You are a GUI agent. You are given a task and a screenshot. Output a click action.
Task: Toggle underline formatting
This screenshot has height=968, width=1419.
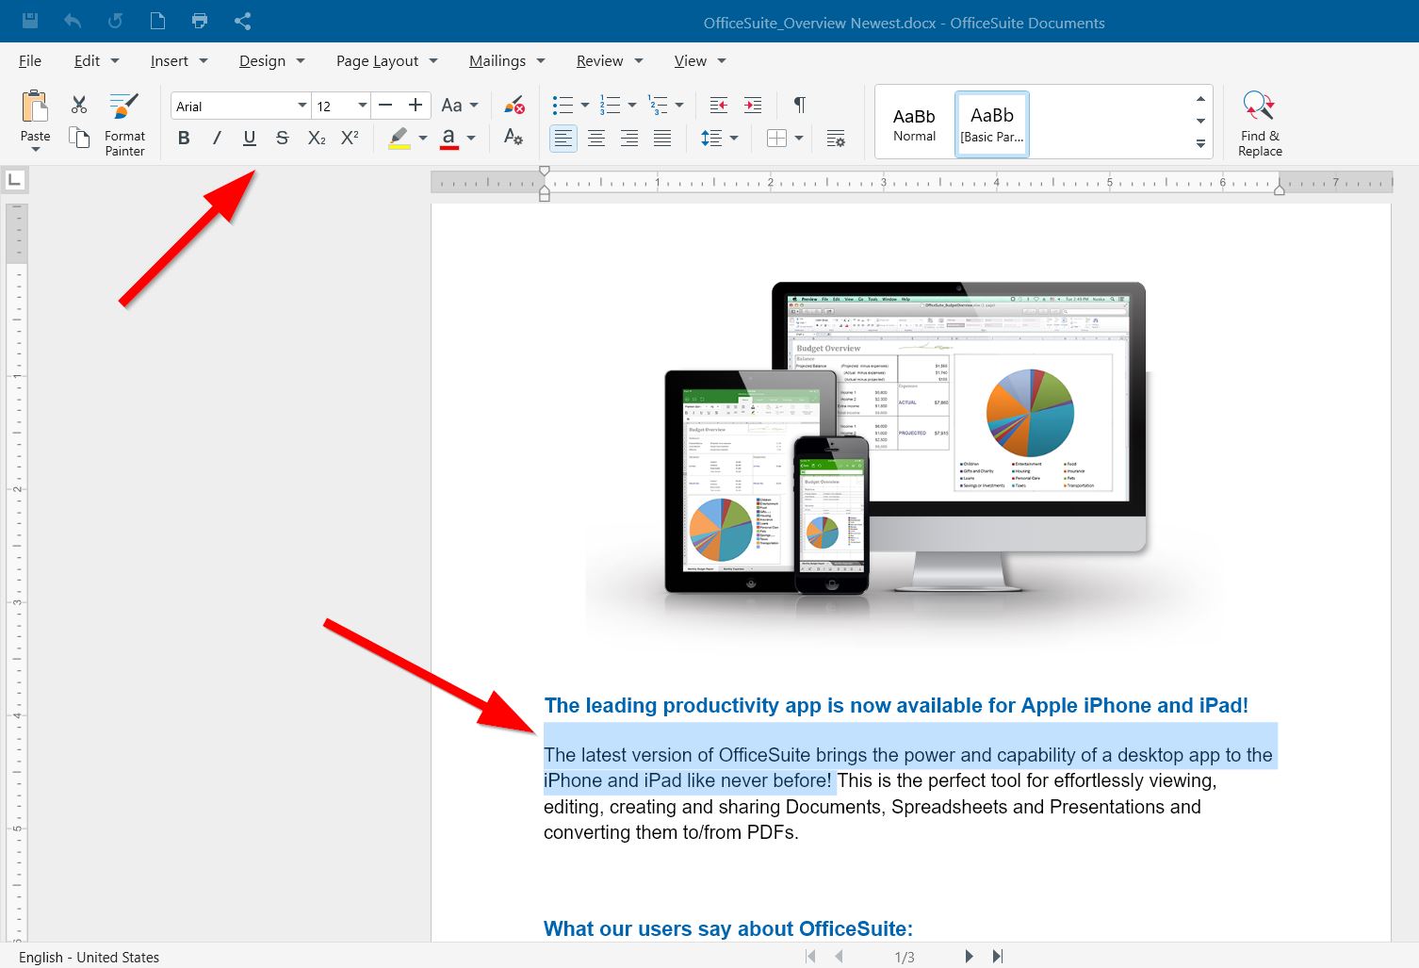point(250,138)
